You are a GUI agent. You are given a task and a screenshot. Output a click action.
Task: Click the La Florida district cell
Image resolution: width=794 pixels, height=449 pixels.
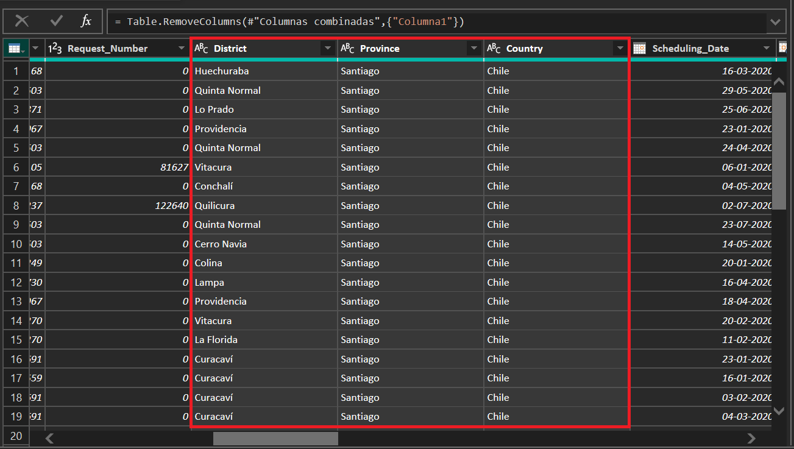click(x=264, y=340)
